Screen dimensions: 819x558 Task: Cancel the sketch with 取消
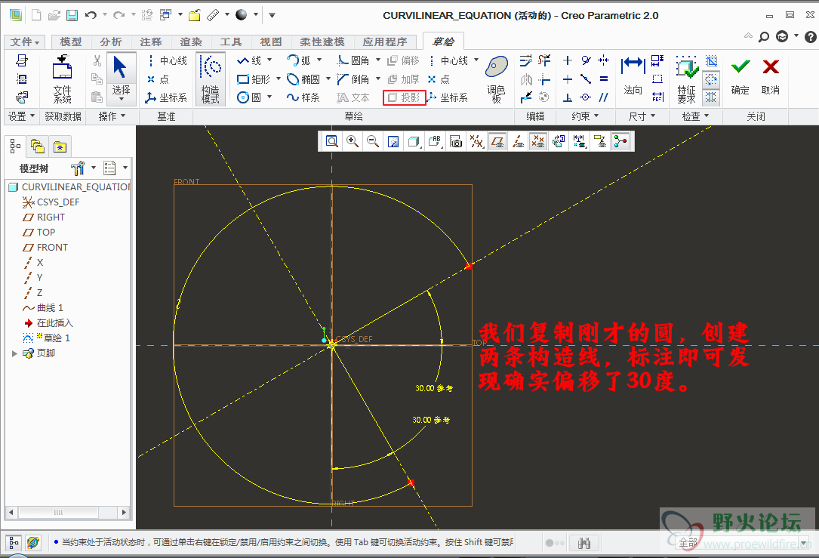click(x=771, y=76)
